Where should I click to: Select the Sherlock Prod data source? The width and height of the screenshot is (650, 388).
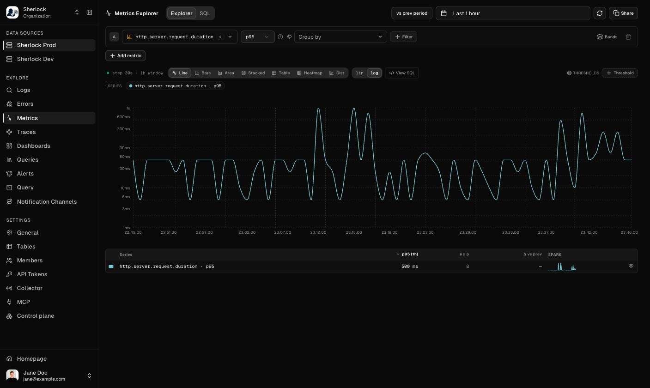(49, 45)
